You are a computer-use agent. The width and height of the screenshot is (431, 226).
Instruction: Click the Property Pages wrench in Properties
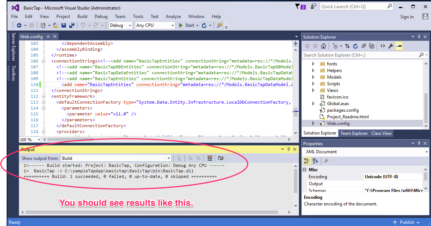click(326, 161)
